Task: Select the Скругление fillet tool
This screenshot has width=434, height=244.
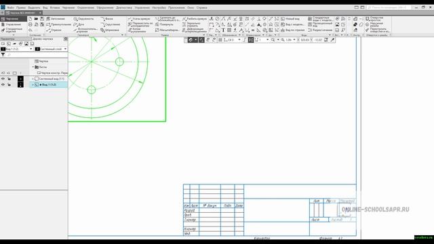Action: coord(110,24)
